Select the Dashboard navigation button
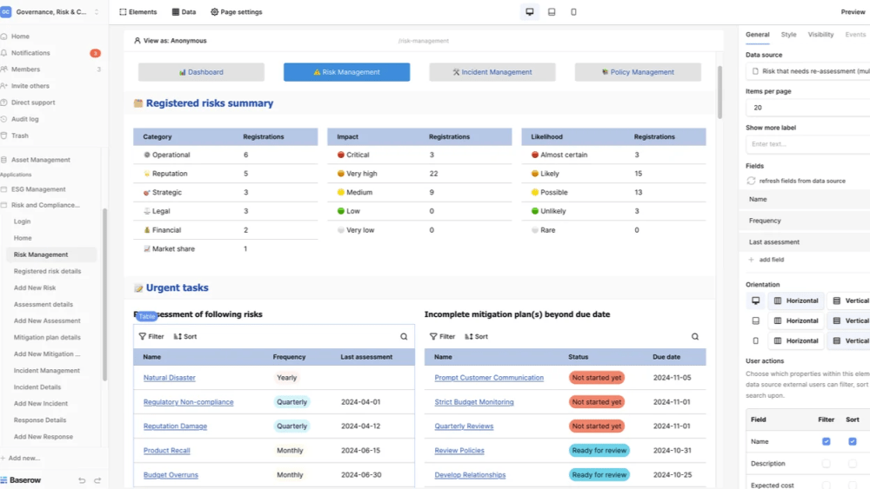Image resolution: width=870 pixels, height=489 pixels. click(201, 72)
